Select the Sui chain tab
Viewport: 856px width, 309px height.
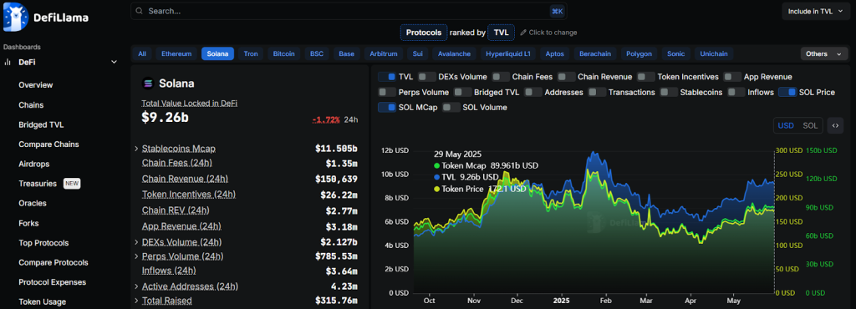tap(418, 53)
